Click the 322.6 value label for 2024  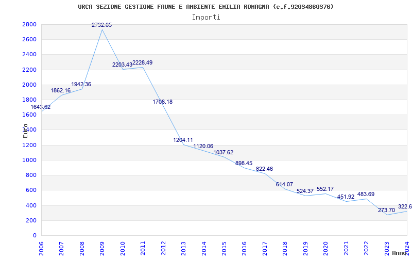405,207
